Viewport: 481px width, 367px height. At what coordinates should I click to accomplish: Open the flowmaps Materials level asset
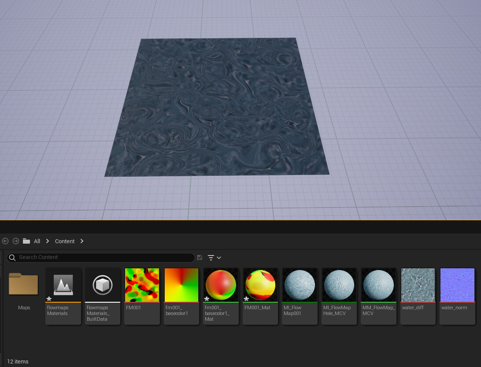tap(63, 285)
